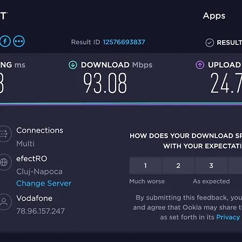Click the Vodafone user profile icon
This screenshot has width=242, height=242.
point(4,202)
